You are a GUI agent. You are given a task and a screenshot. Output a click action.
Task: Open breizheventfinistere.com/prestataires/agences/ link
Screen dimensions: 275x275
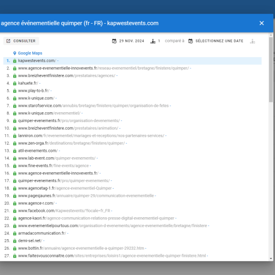[67, 76]
